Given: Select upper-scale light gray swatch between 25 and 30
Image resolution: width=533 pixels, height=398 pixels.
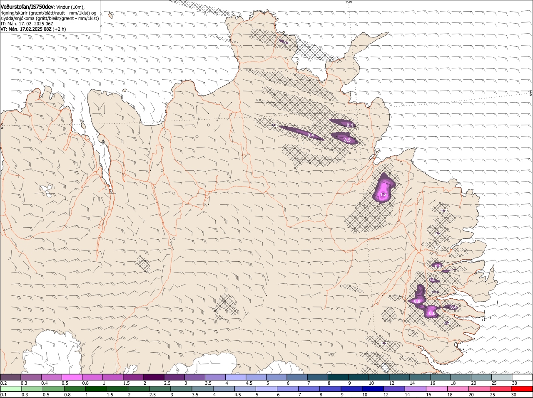Looking at the screenshot, I should coord(502,377).
